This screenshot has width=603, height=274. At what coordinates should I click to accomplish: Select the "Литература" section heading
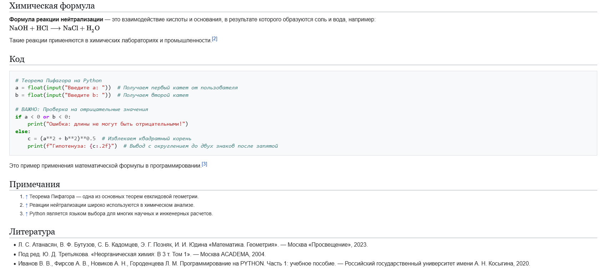click(32, 232)
